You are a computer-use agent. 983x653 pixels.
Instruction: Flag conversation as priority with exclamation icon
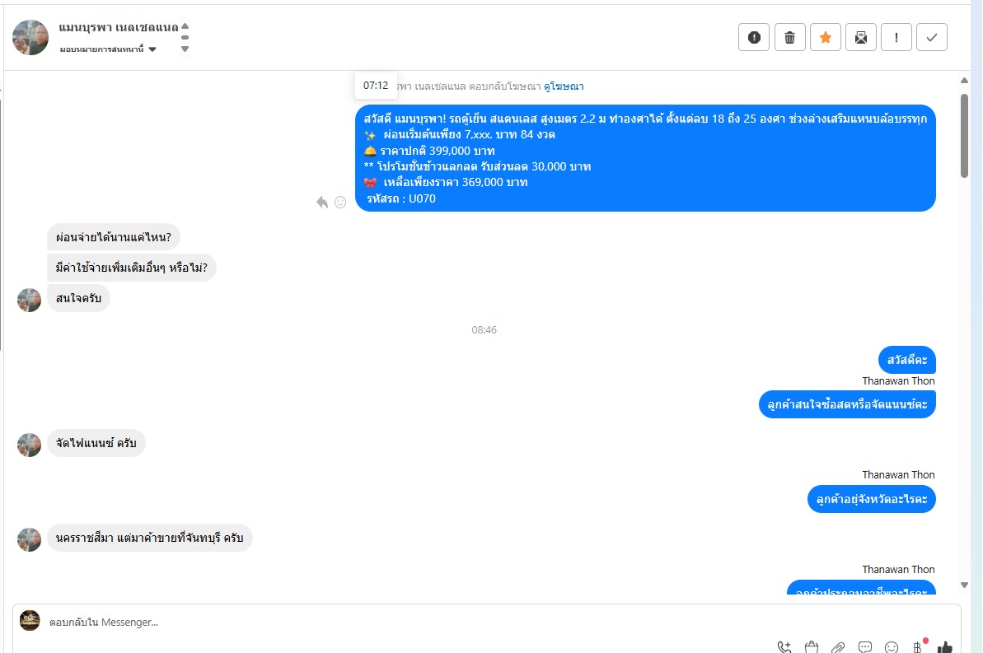click(x=896, y=38)
